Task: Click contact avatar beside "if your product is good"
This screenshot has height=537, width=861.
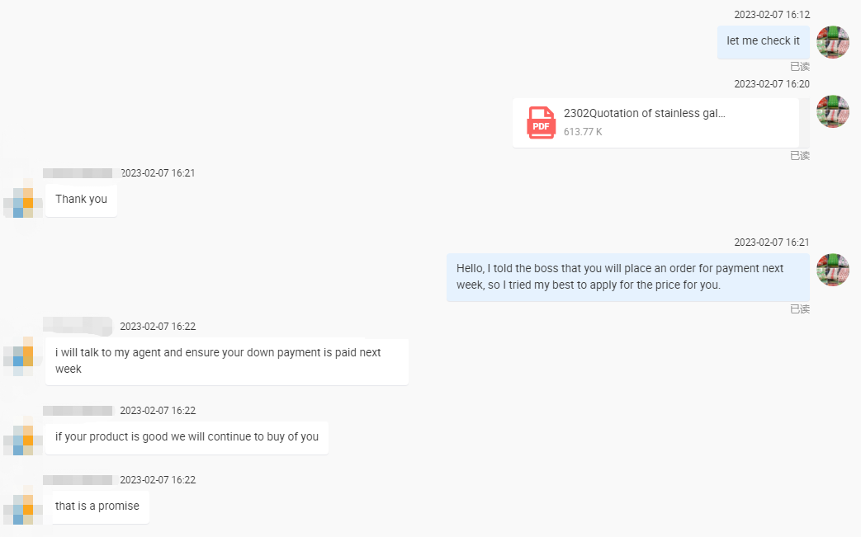Action: (22, 438)
